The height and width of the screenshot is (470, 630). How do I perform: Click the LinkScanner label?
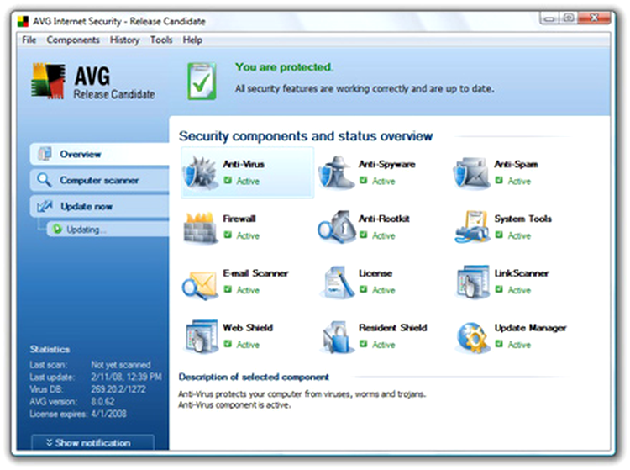(x=522, y=273)
